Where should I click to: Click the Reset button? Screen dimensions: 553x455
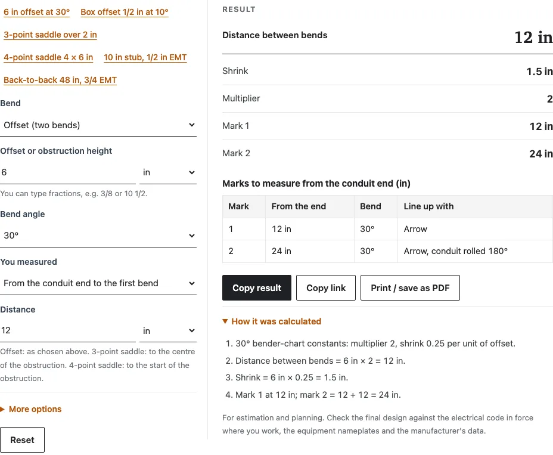tap(22, 440)
